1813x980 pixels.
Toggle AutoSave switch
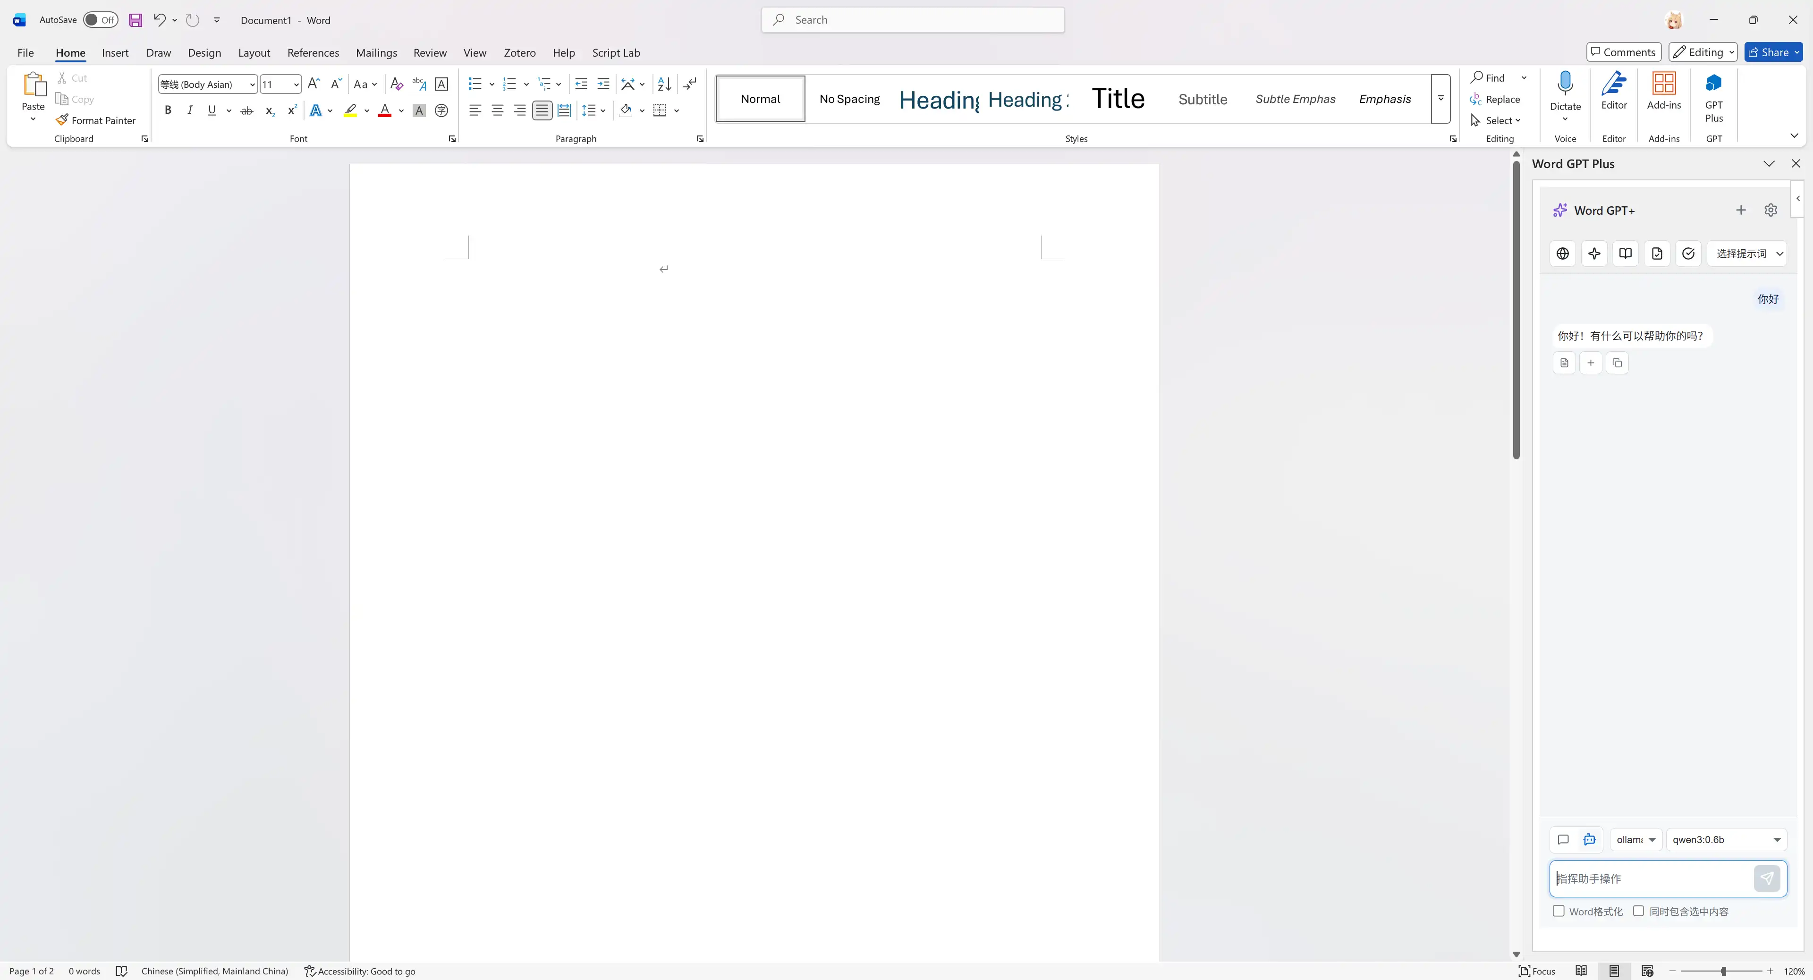(100, 20)
